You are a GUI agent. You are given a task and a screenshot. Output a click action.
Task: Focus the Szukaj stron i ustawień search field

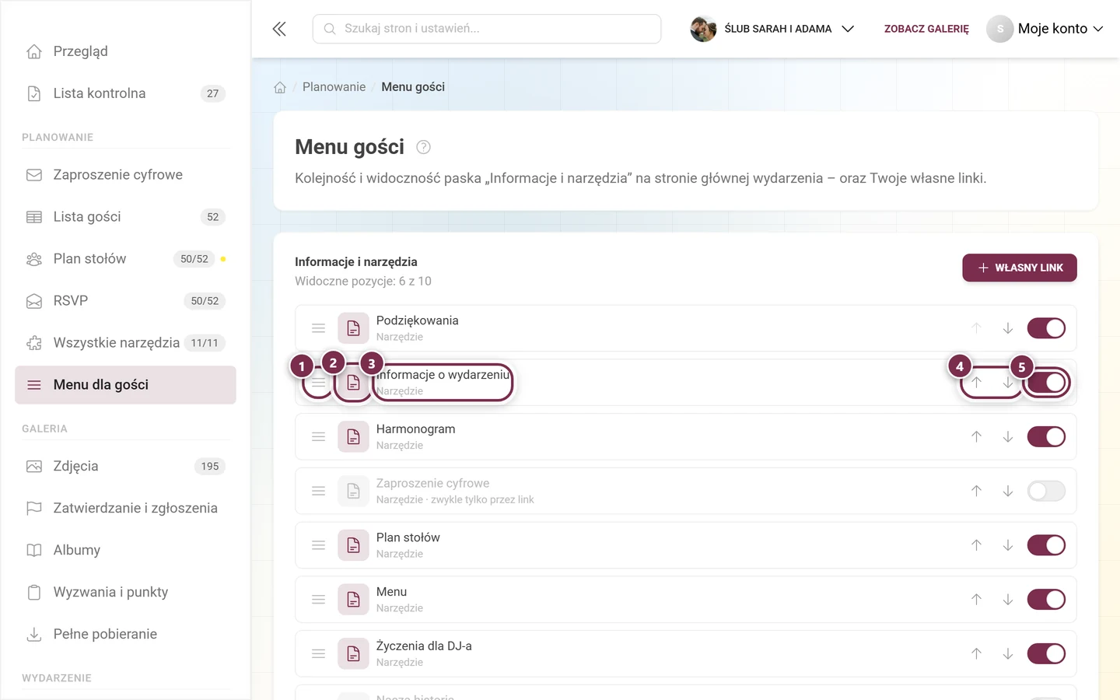point(487,29)
